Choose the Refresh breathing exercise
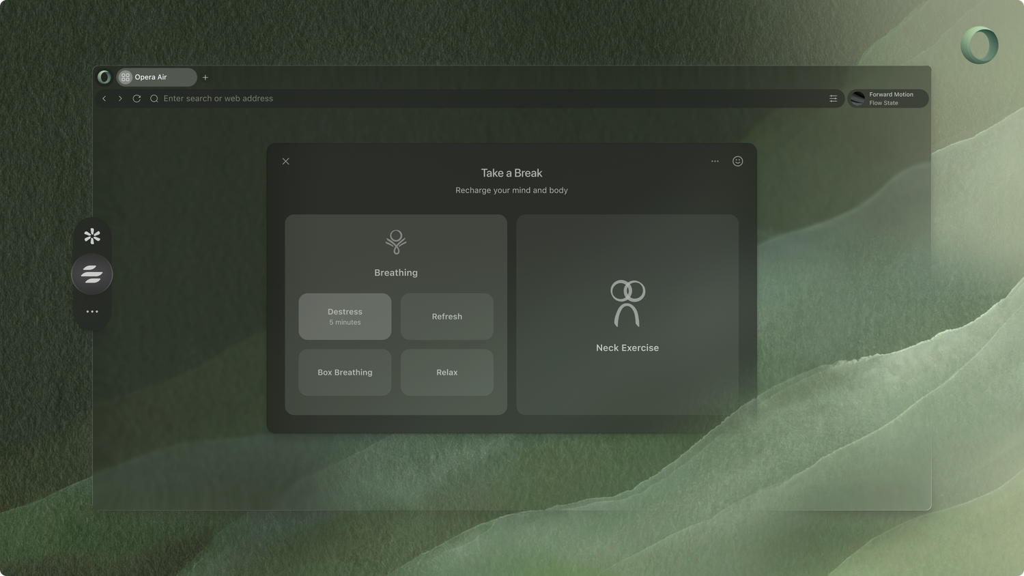 coord(447,317)
